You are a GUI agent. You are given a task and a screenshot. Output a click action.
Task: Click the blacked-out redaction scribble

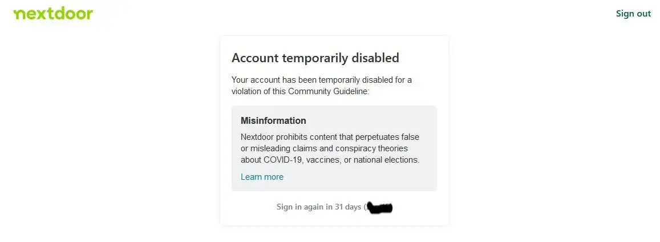(380, 207)
